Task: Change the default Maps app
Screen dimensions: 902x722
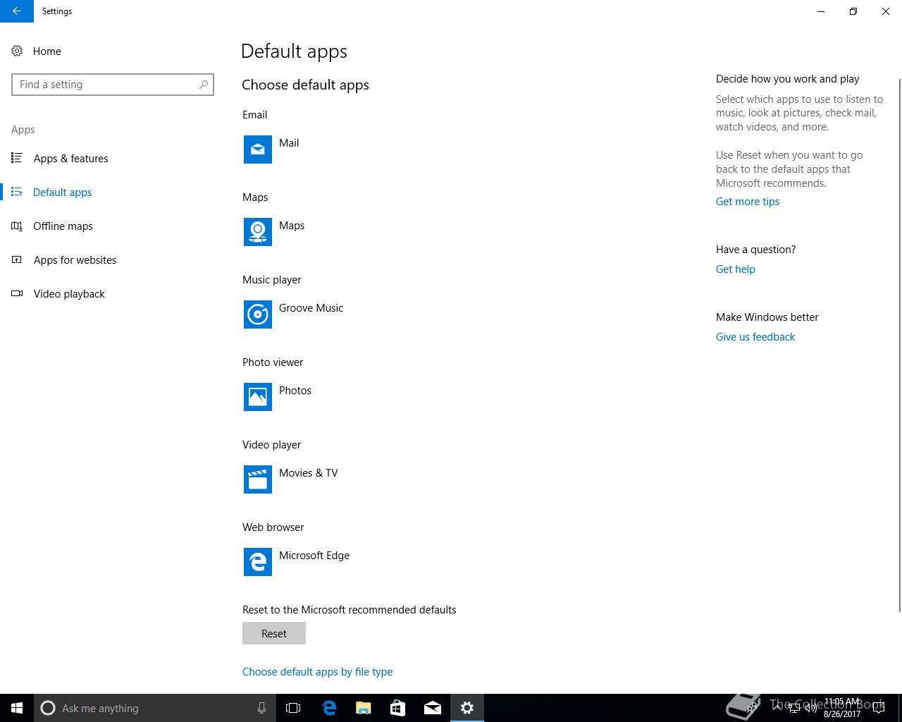Action: point(292,226)
